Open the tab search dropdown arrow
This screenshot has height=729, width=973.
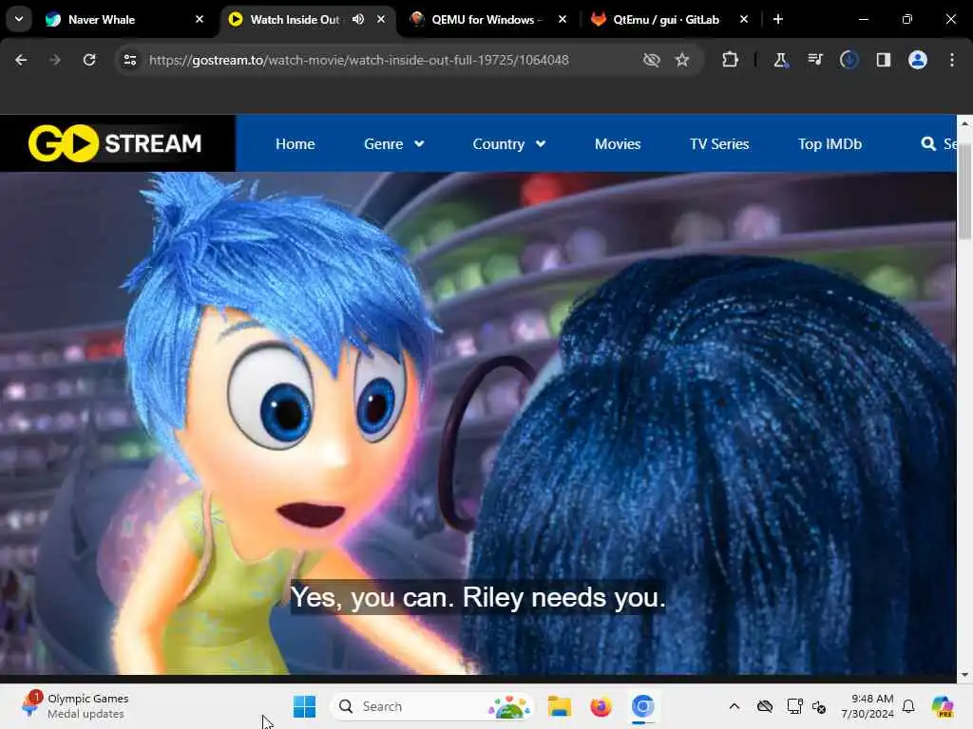19,19
